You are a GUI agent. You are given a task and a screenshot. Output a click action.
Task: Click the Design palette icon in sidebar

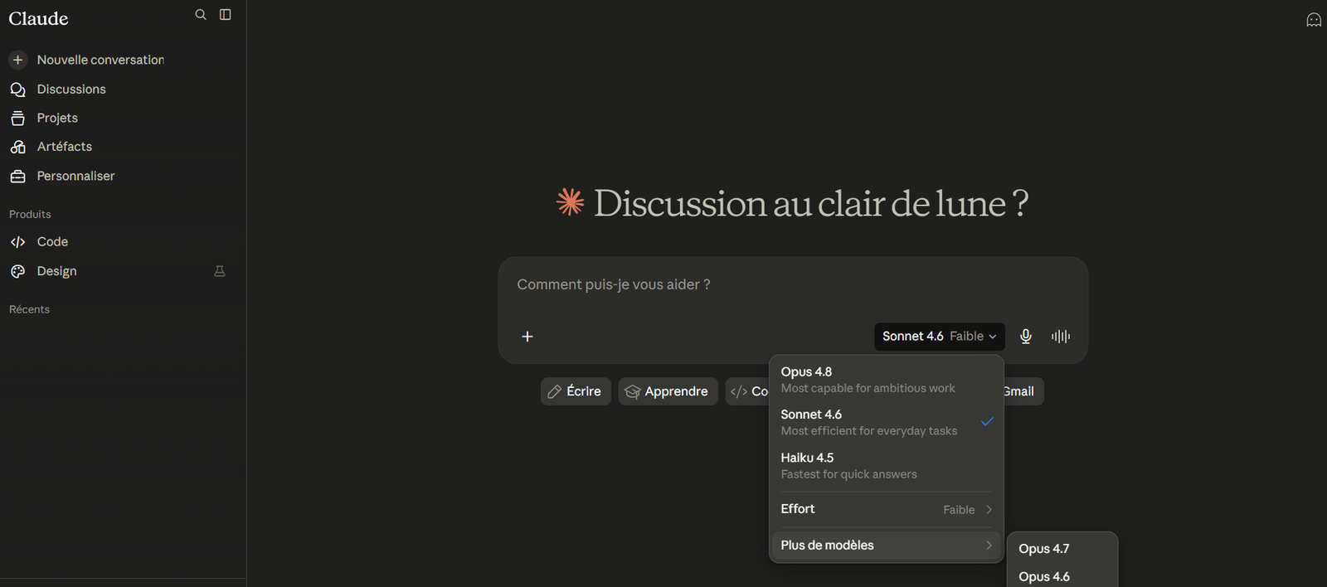click(17, 271)
